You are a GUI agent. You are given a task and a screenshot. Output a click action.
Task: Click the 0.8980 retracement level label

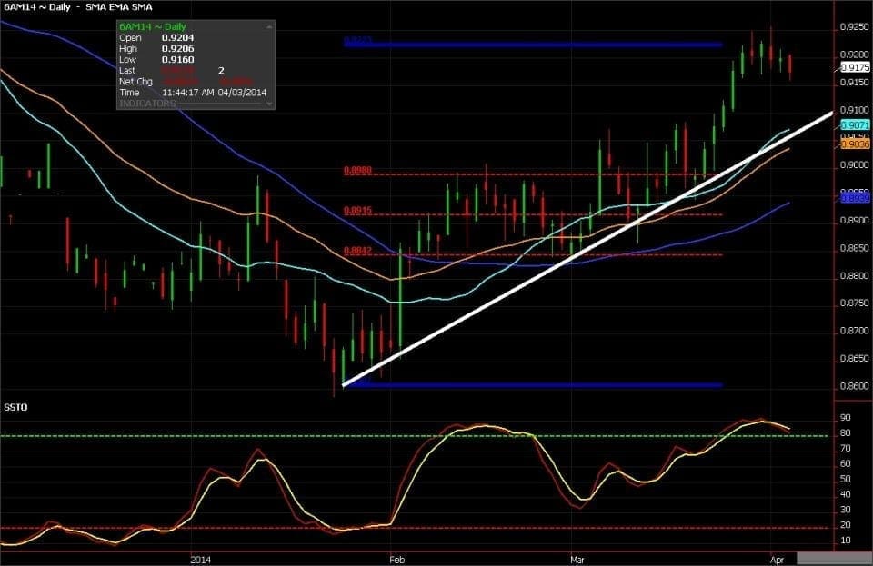tap(357, 170)
